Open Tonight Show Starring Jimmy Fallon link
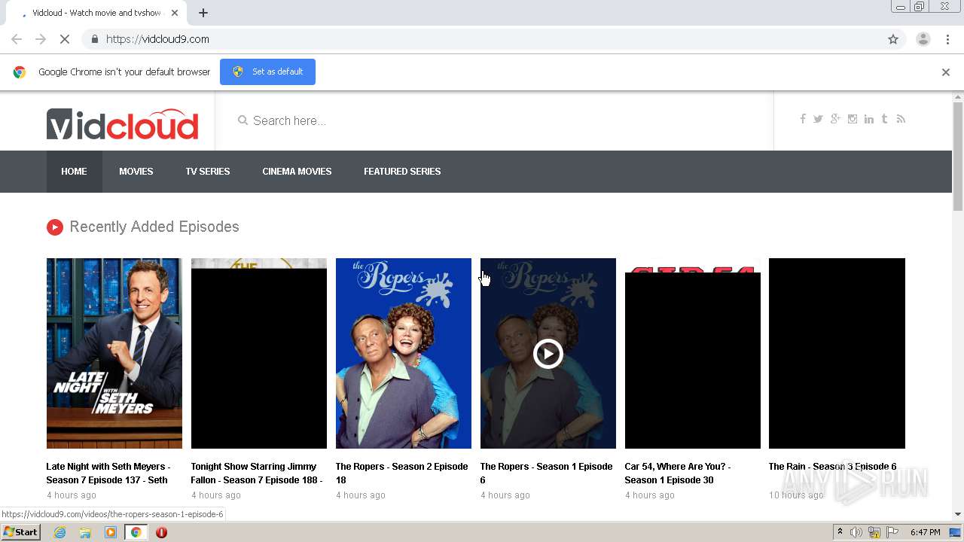This screenshot has height=542, width=964. pyautogui.click(x=258, y=473)
